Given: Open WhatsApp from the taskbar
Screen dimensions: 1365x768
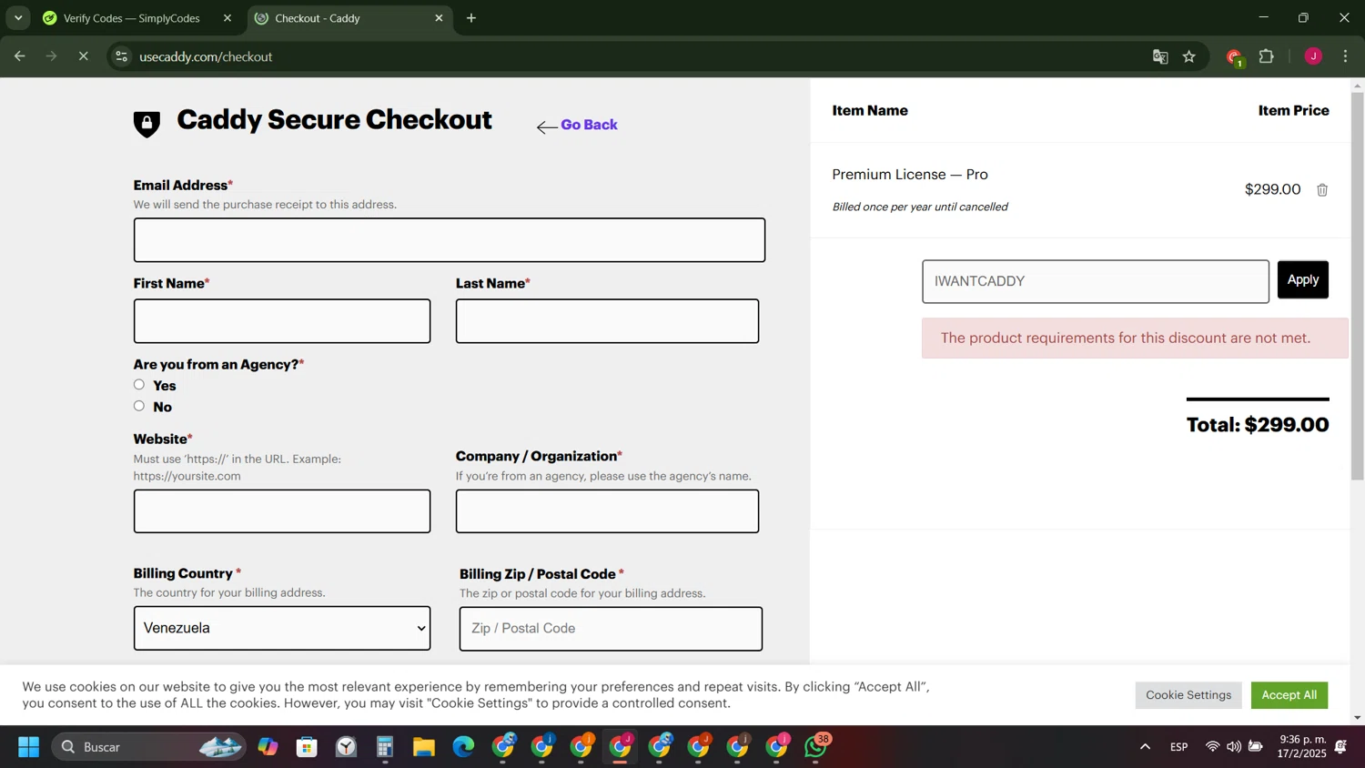Looking at the screenshot, I should (817, 747).
